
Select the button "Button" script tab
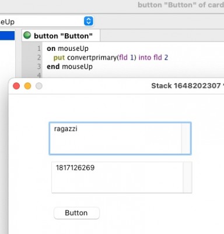click(x=61, y=36)
